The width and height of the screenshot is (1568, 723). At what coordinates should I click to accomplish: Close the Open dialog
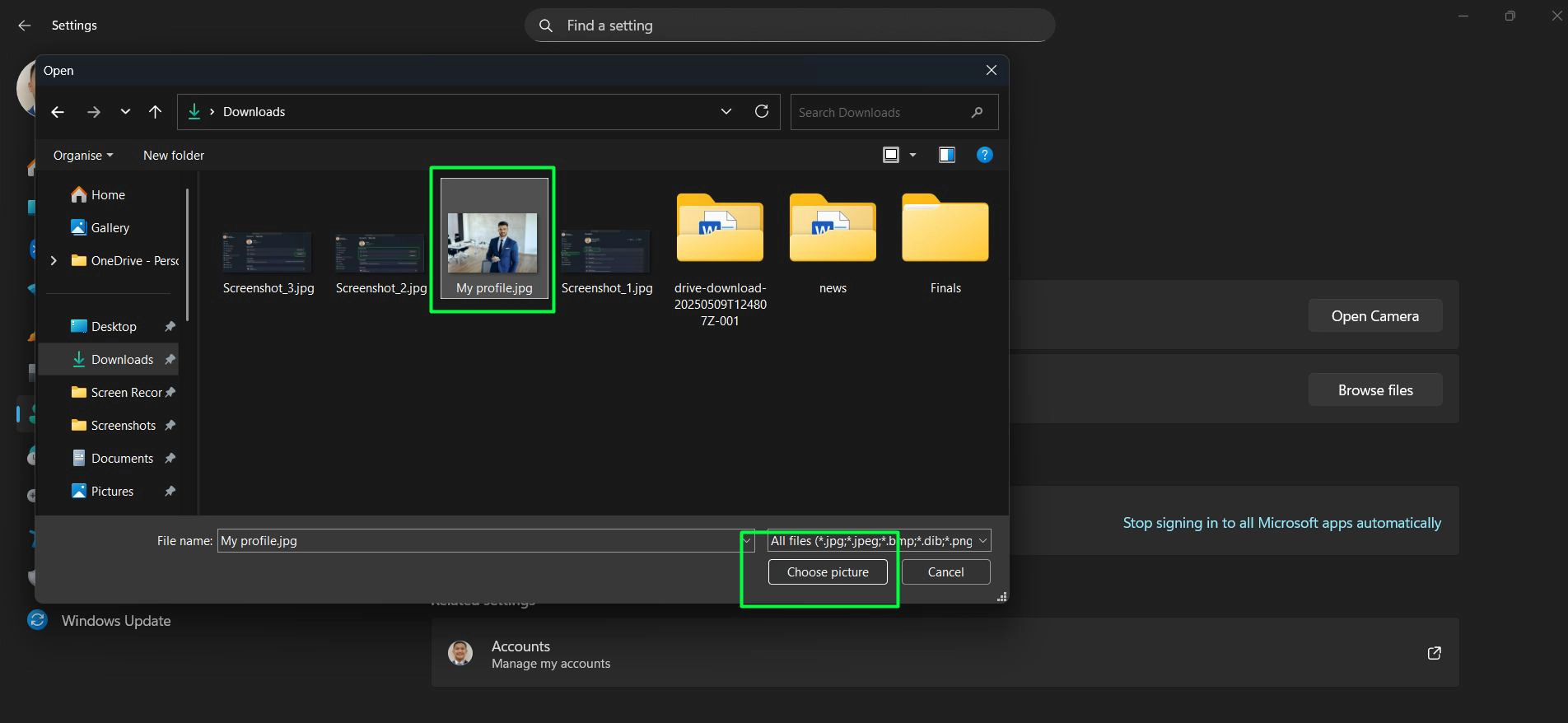click(992, 71)
